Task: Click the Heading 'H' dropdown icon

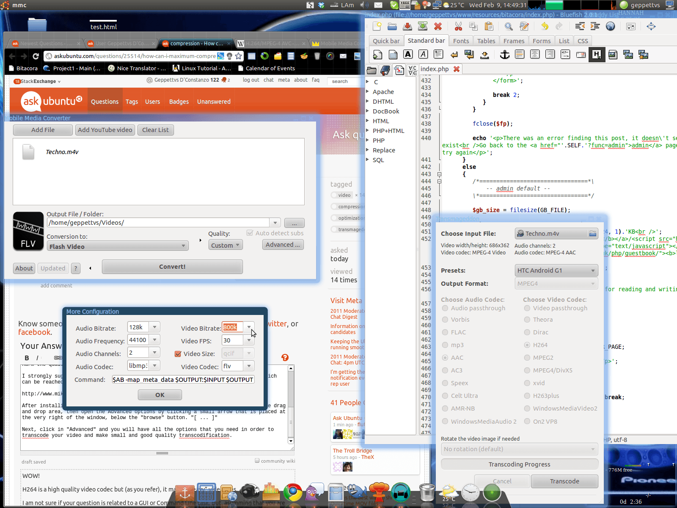Action: tap(596, 54)
